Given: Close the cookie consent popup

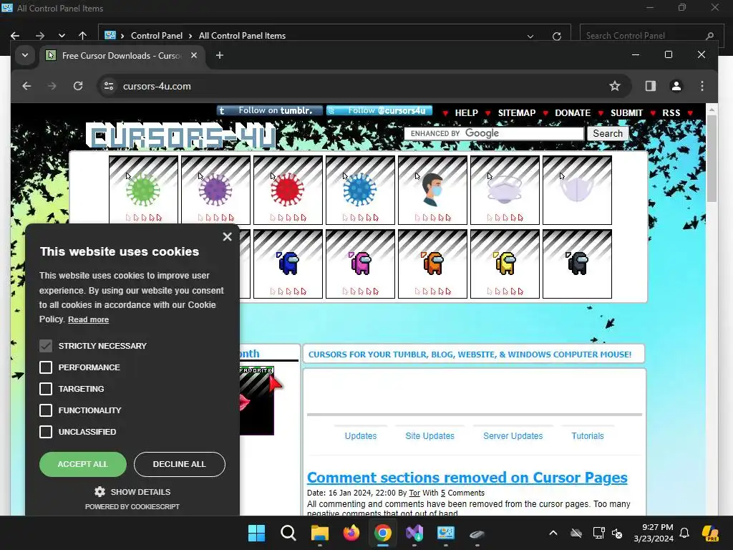Looking at the screenshot, I should [227, 236].
